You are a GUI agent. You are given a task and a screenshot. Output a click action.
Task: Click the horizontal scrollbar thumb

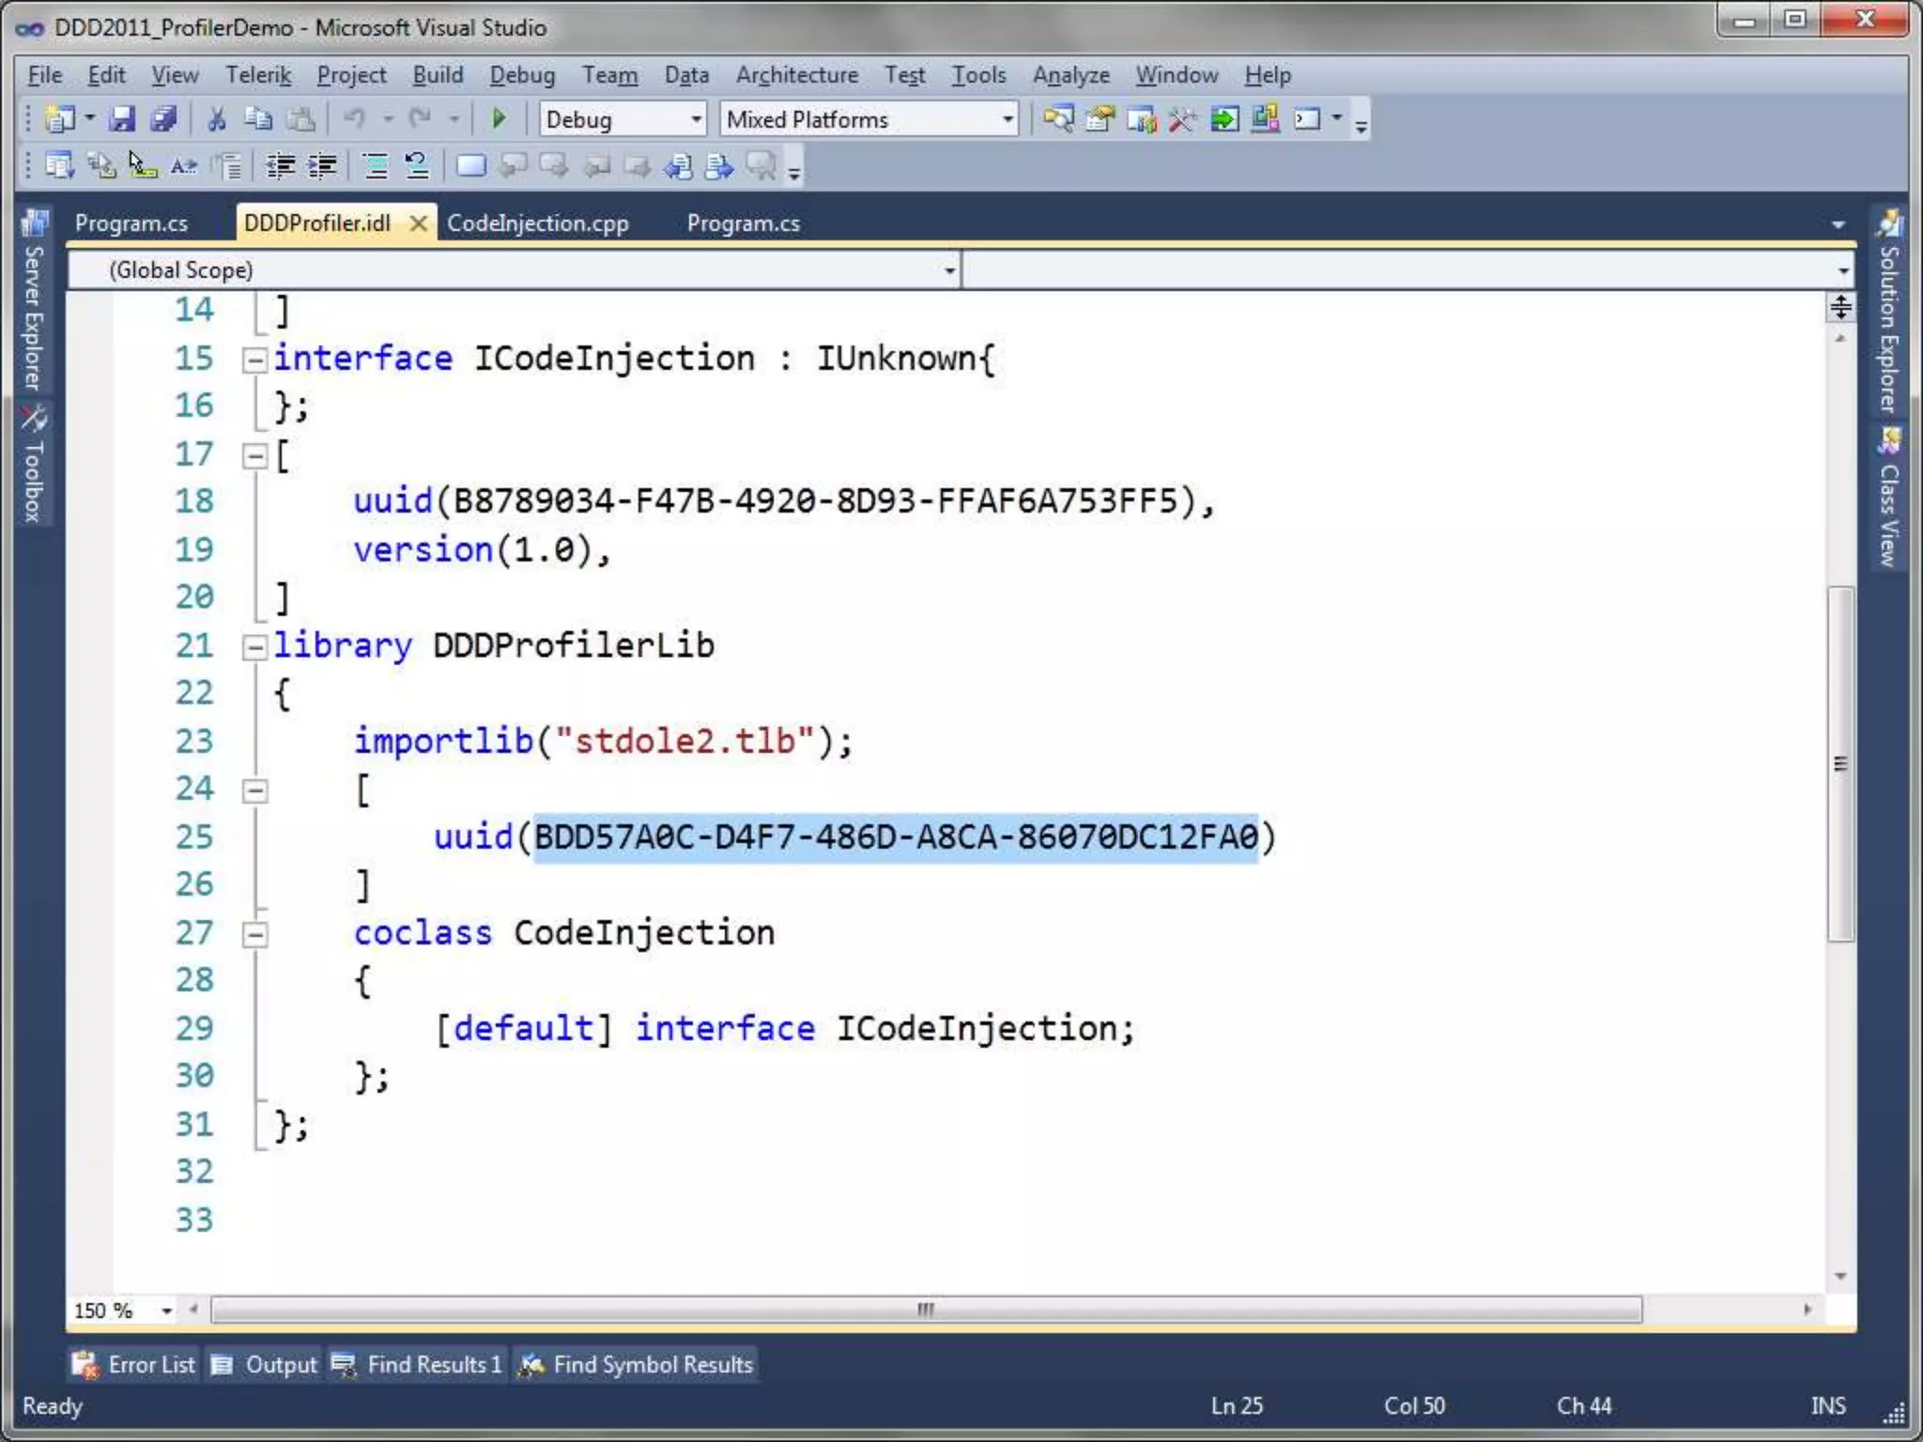tap(926, 1310)
